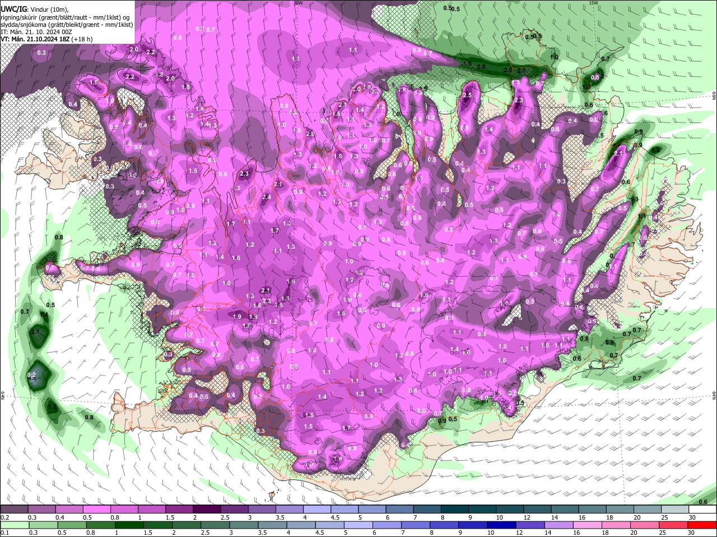Click the 'UWC/IG' title text

click(x=13, y=10)
